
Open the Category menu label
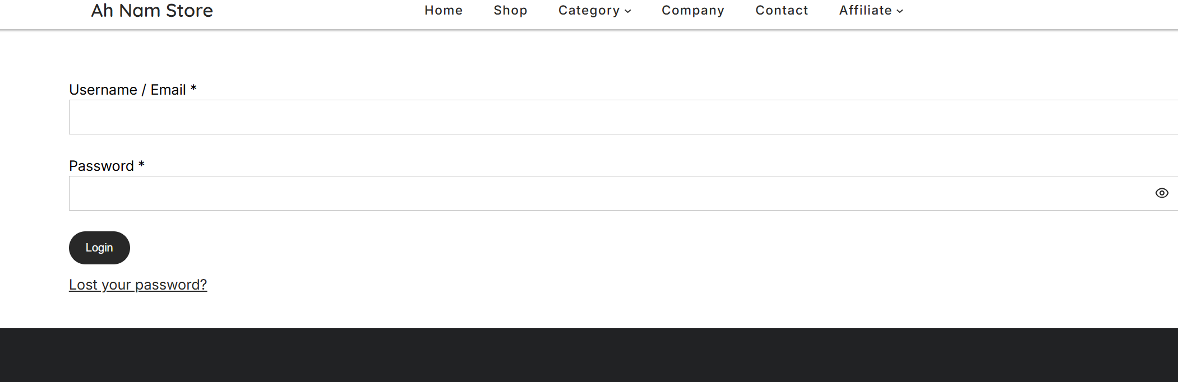pyautogui.click(x=589, y=11)
